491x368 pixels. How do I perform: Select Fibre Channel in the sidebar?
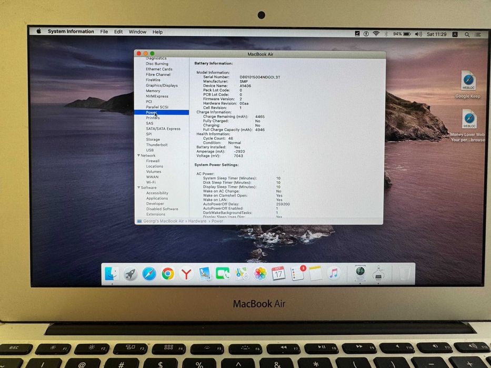coord(158,75)
